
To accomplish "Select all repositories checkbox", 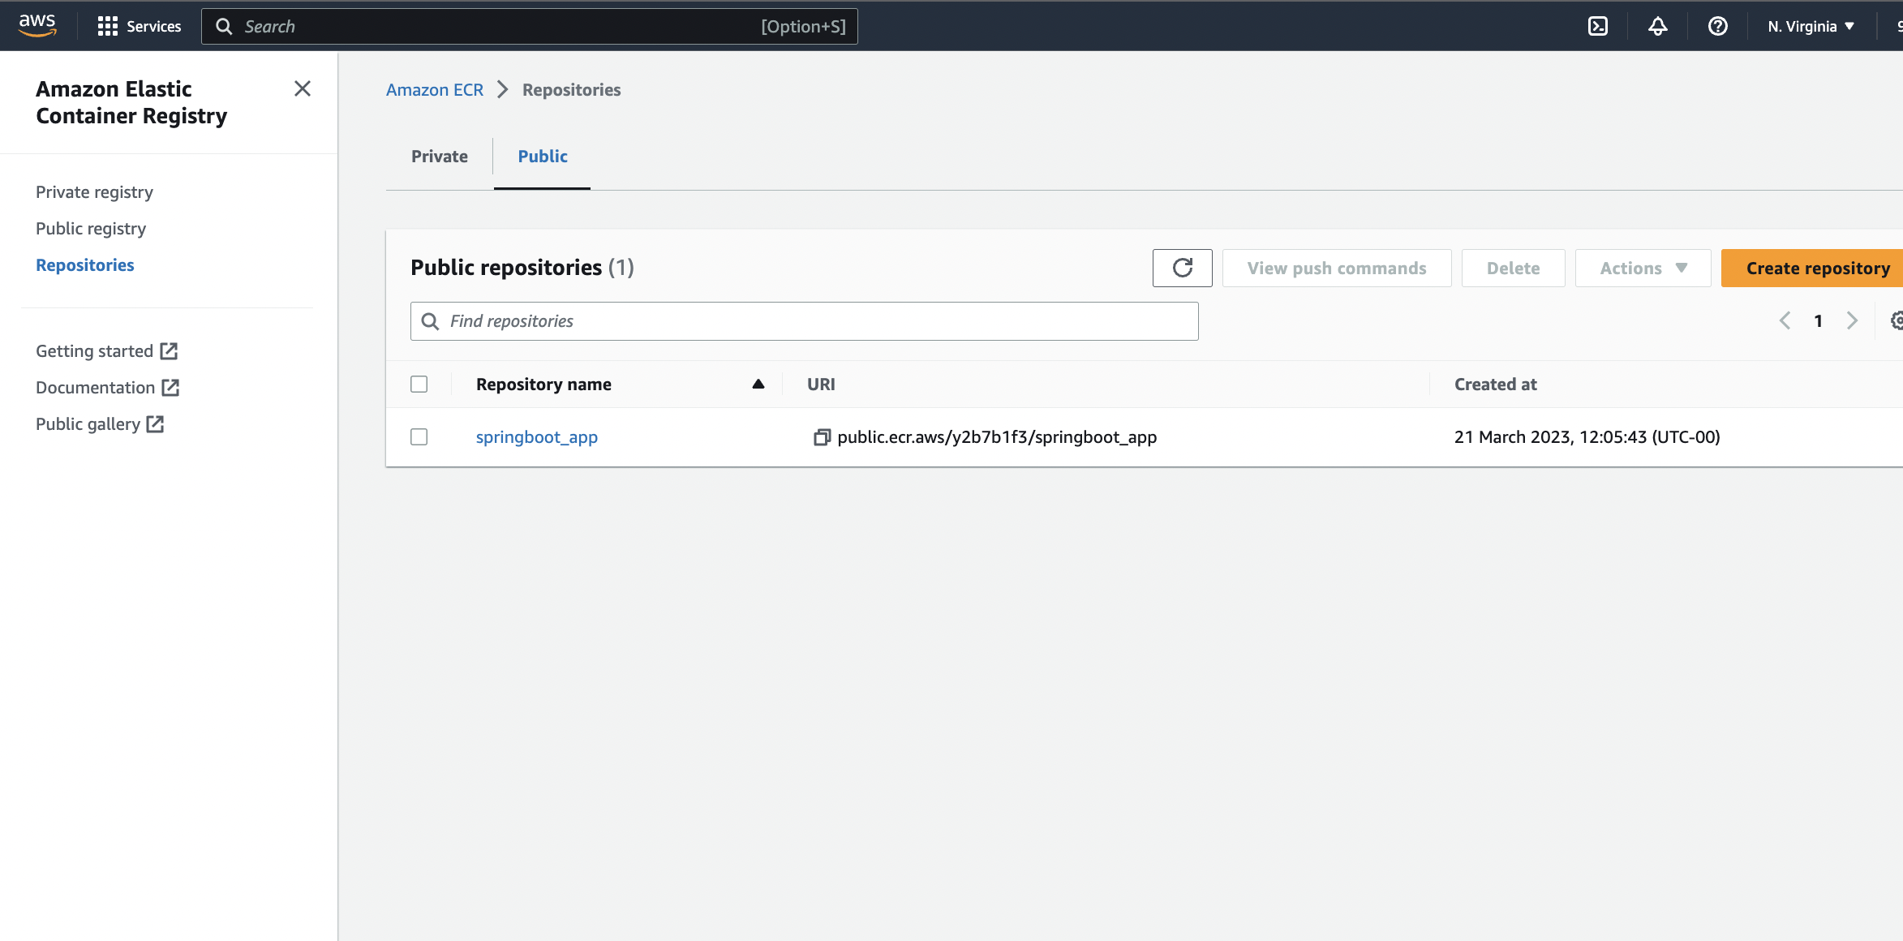I will [x=419, y=385].
